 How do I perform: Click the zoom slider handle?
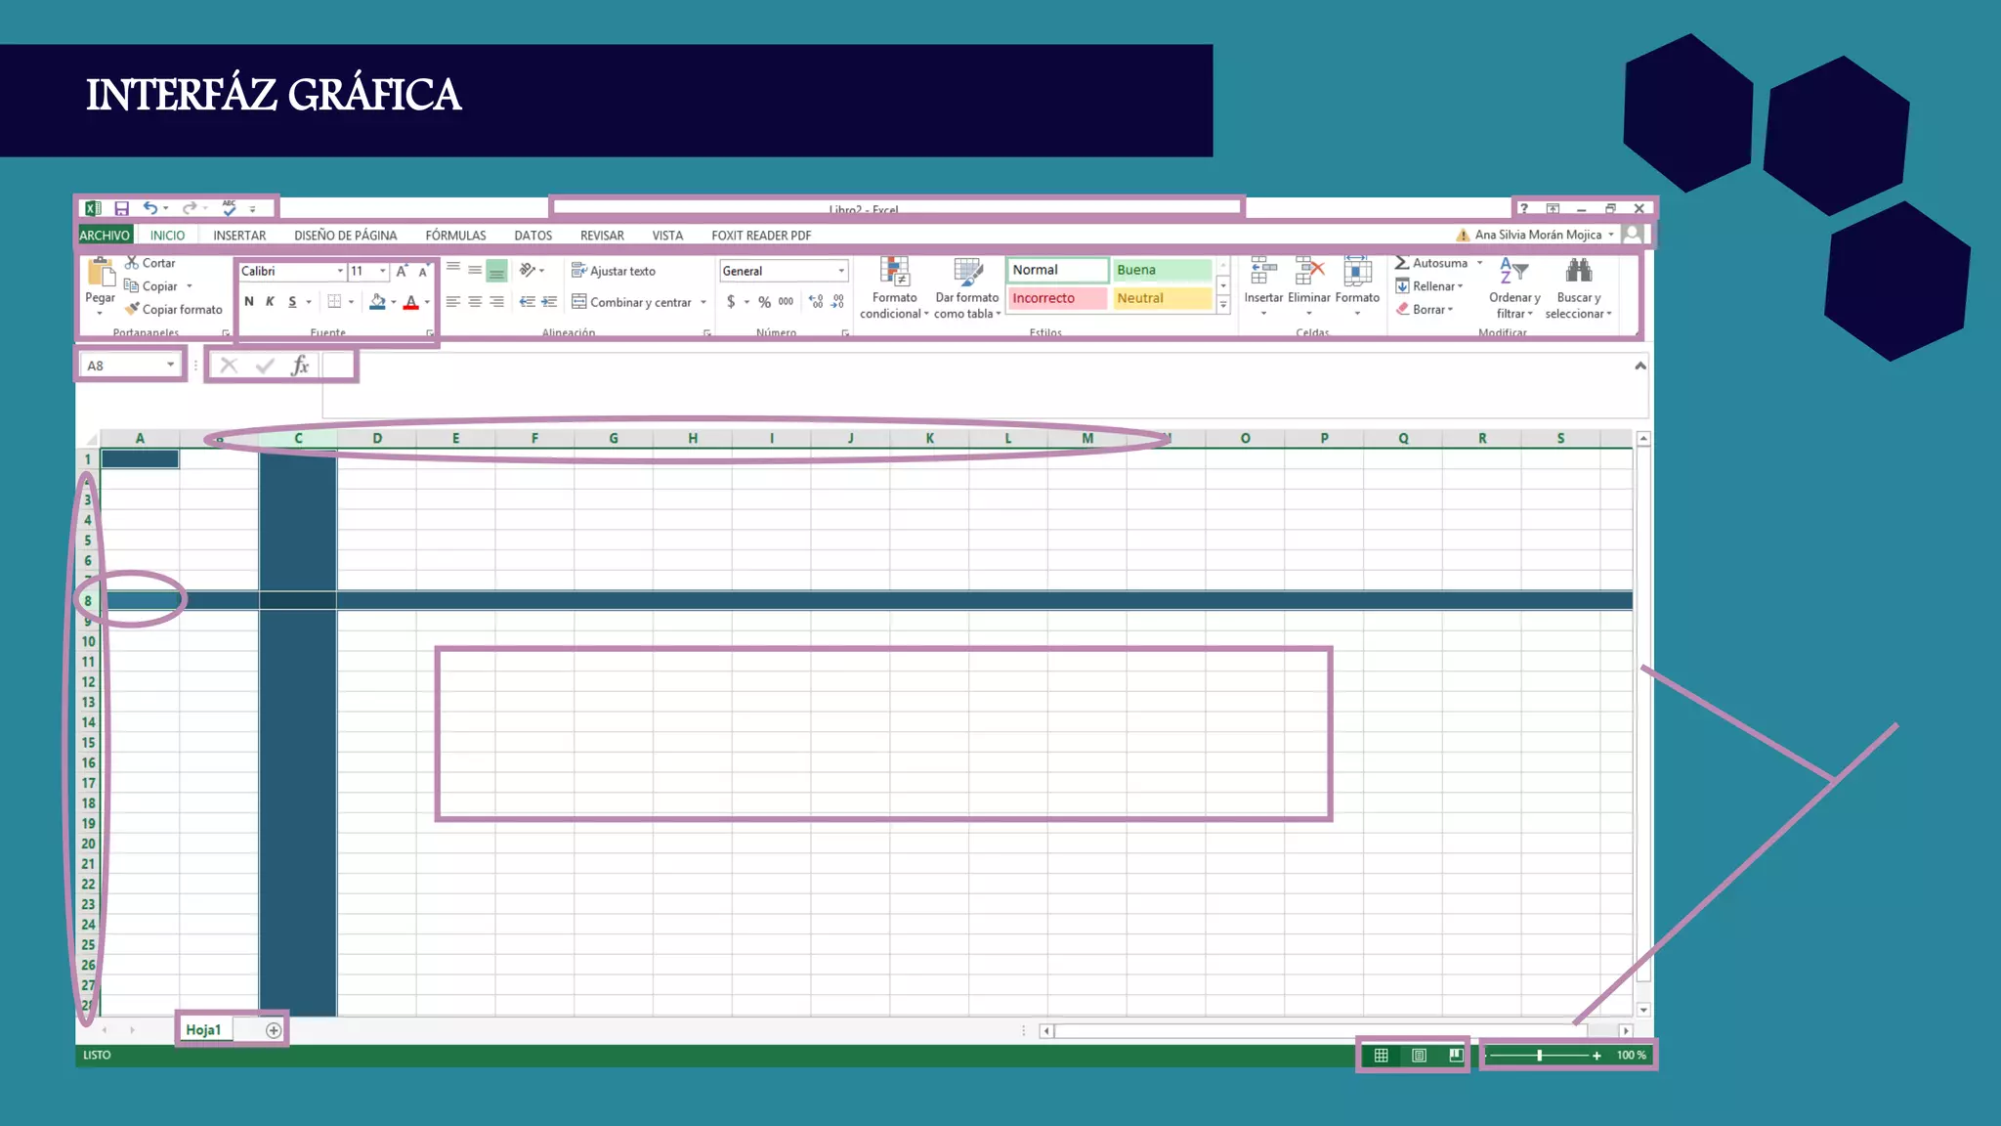click(x=1539, y=1056)
